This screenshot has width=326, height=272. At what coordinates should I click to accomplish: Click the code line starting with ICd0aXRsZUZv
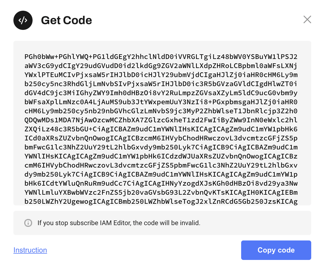(161, 138)
